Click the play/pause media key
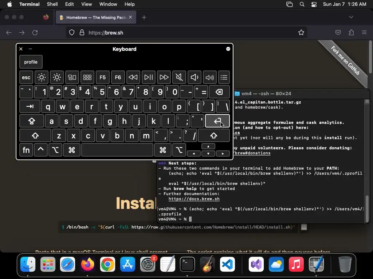Screen dimensions: 373x279 tap(149, 77)
